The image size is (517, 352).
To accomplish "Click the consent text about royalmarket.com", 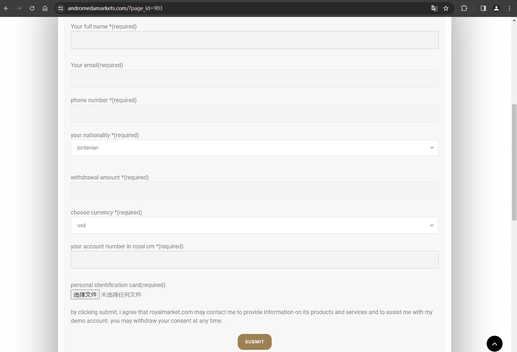I will coord(252,317).
